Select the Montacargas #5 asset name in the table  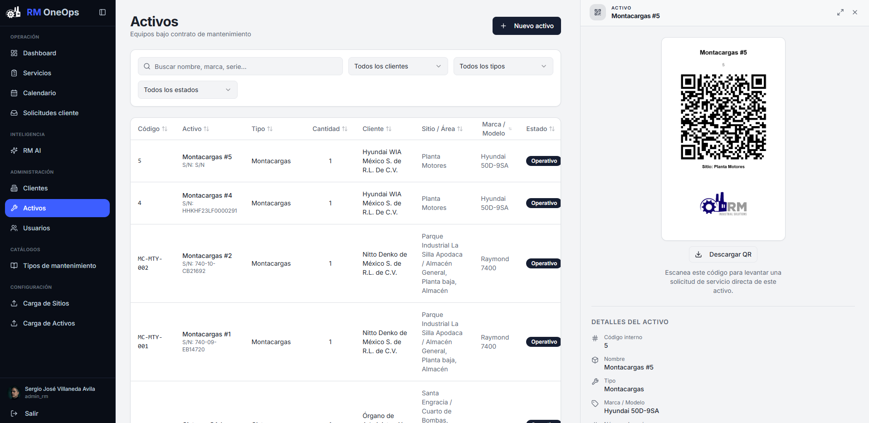click(x=207, y=157)
